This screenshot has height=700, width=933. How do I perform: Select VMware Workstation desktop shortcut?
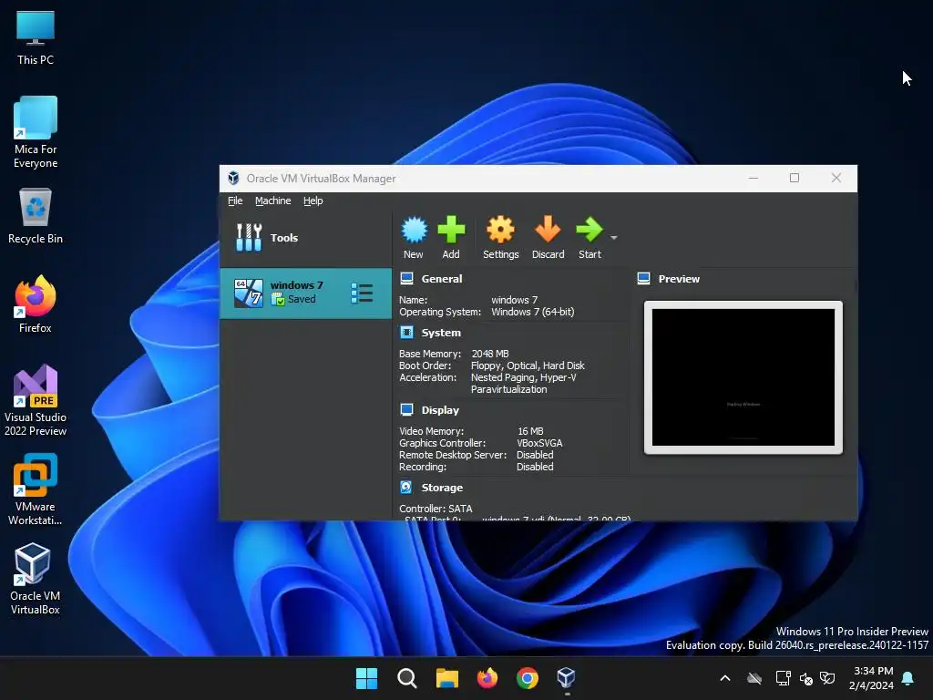36,489
